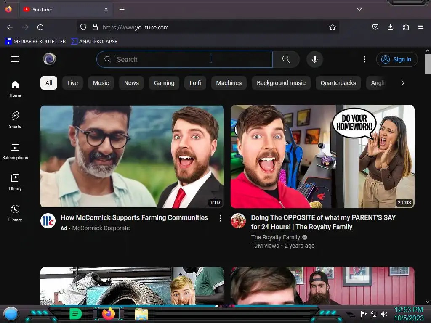Viewport: 431px width, 323px height.
Task: Click the Action Center flag icon
Action: point(364,314)
